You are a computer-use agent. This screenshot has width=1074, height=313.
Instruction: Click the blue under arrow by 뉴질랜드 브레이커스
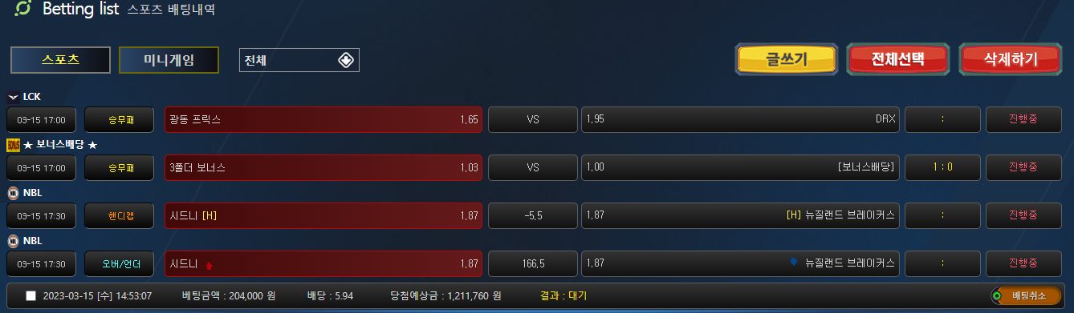point(794,262)
